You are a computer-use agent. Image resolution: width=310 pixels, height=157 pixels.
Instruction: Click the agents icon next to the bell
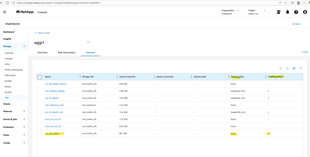(x=279, y=12)
